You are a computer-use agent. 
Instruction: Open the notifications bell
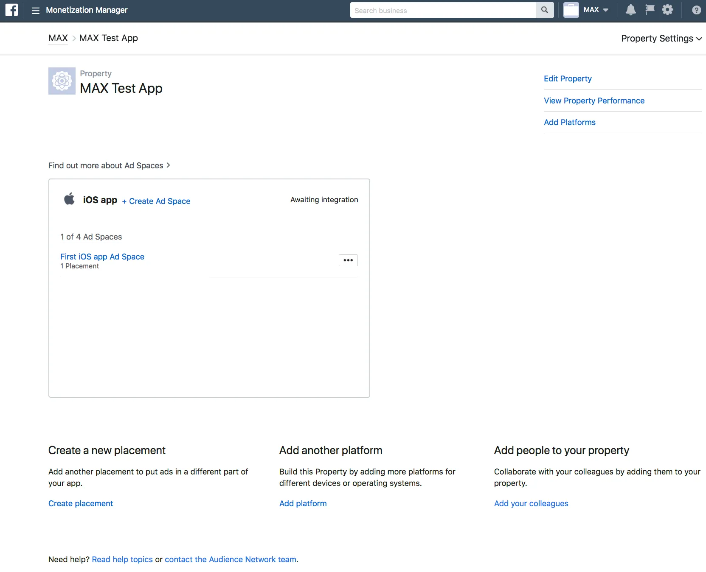click(x=630, y=10)
